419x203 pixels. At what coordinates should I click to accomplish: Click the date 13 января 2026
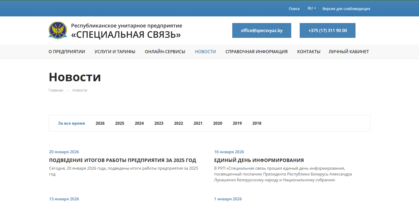64,199
